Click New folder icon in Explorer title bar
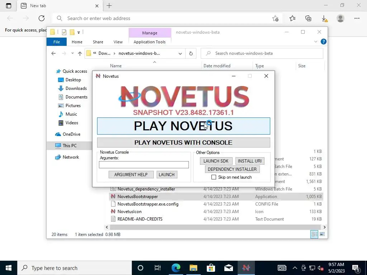Screen dimensions: 367x275 (x=72, y=32)
